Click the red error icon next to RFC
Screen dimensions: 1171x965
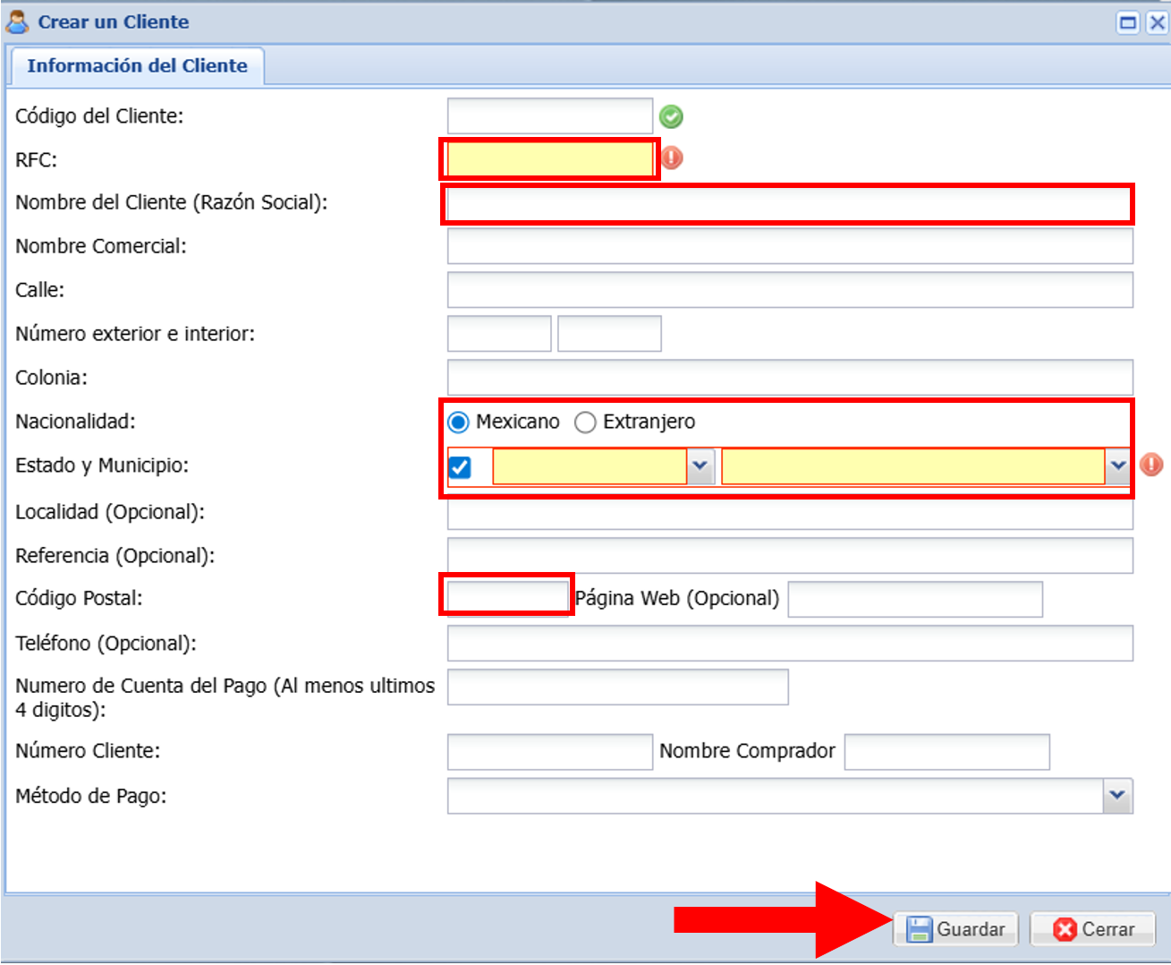(672, 158)
